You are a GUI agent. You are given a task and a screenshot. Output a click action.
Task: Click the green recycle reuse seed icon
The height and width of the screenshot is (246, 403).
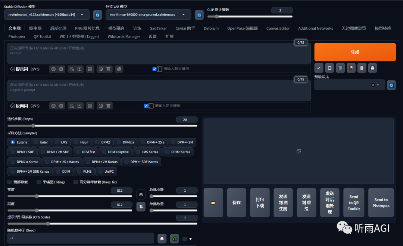(175, 239)
